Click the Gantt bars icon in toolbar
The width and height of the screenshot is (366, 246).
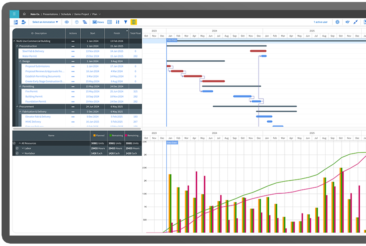pos(85,22)
